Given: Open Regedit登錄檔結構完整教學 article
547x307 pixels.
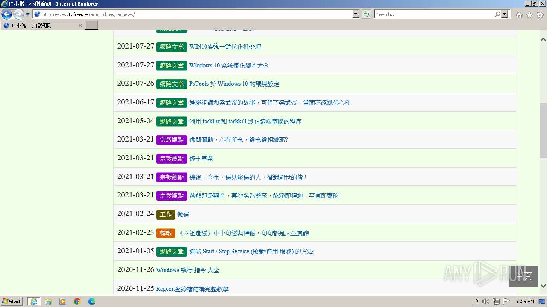Looking at the screenshot, I should point(192,289).
